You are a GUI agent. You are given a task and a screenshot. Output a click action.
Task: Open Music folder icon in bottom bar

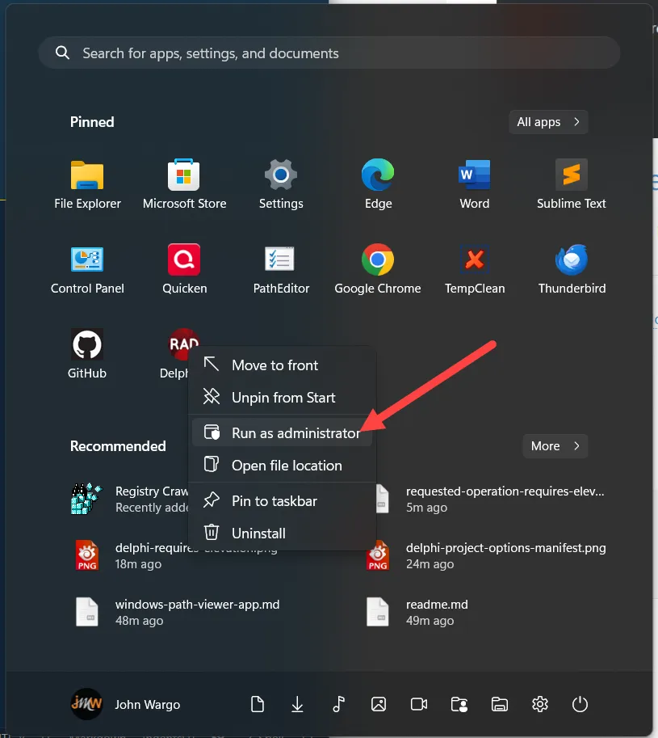pos(338,704)
